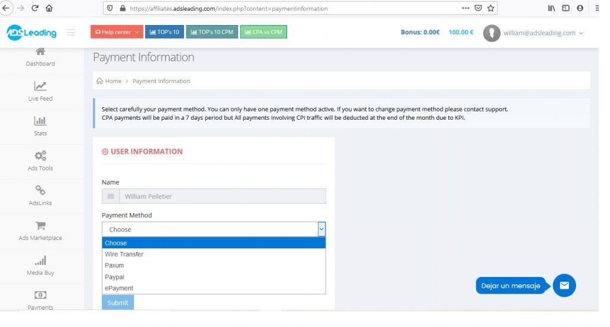Open the william@adsleading.com account dropdown
The image size is (610, 327).
[543, 33]
